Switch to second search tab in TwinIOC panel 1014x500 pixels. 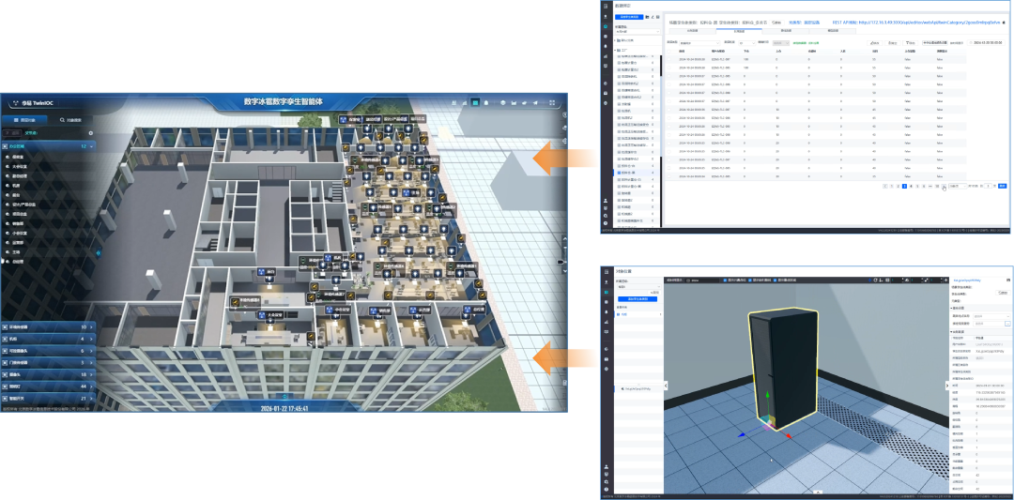coord(70,120)
